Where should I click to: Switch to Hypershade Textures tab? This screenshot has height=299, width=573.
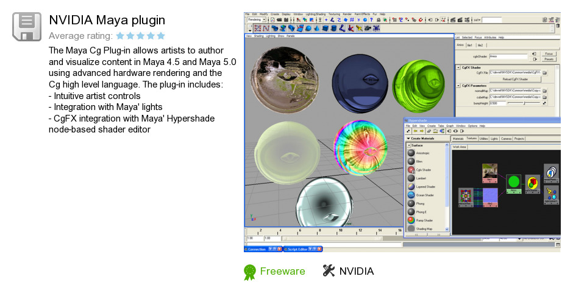click(471, 139)
